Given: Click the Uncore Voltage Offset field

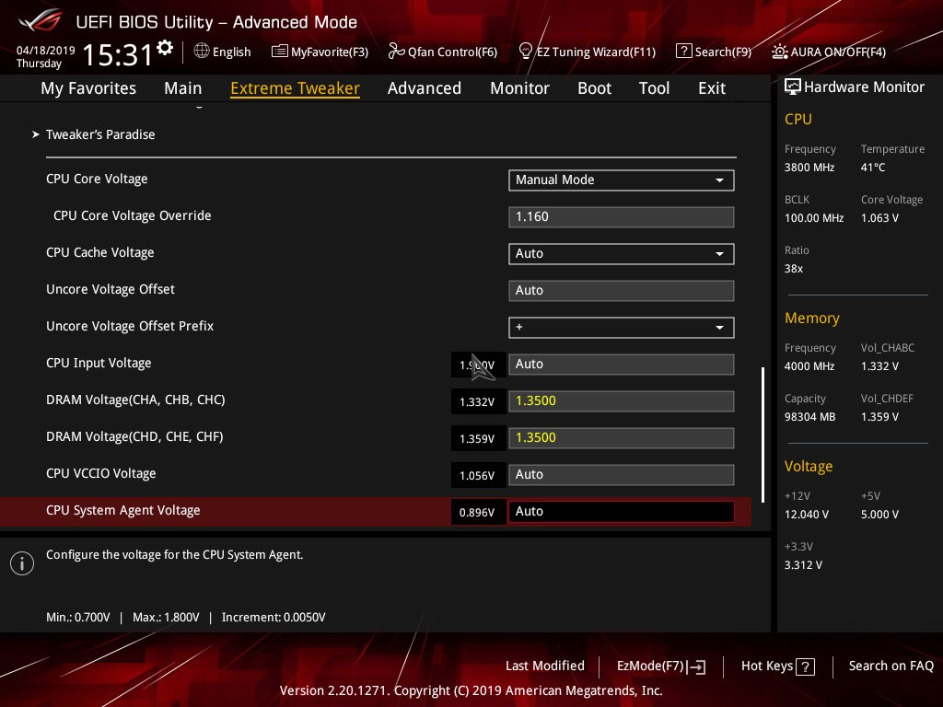Looking at the screenshot, I should 622,290.
